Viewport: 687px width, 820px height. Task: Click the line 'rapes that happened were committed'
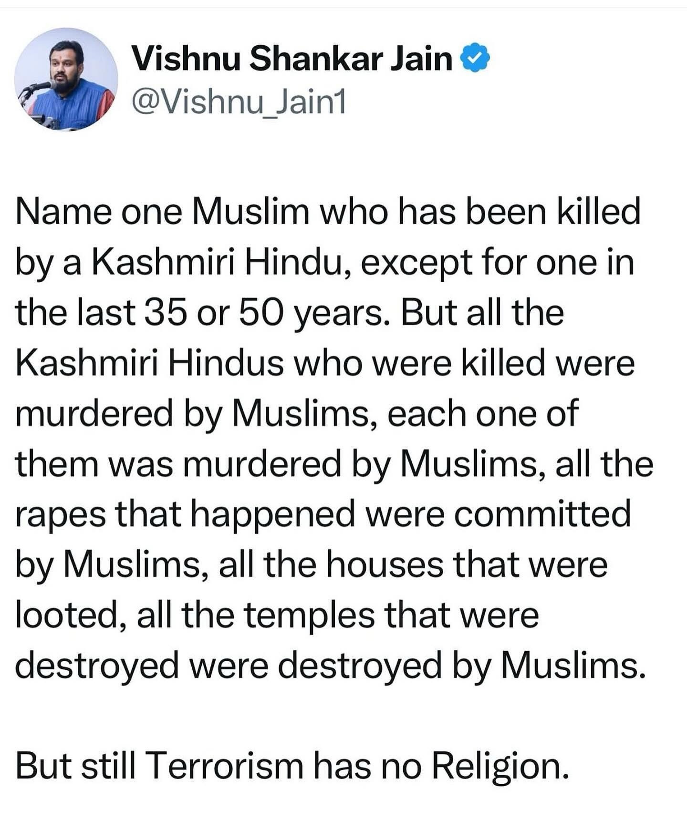pyautogui.click(x=323, y=514)
